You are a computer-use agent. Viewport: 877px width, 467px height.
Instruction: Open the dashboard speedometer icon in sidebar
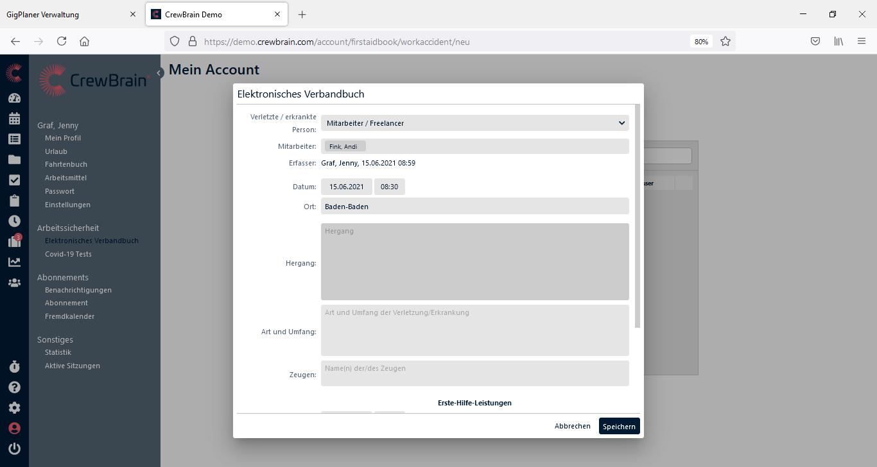(x=14, y=98)
